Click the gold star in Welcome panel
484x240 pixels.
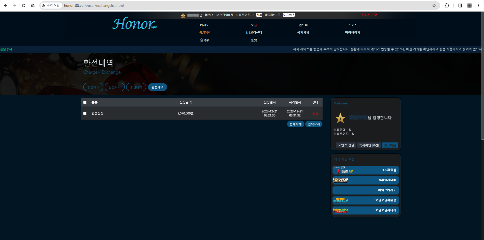click(340, 118)
